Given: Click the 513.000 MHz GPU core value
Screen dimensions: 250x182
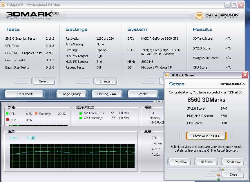Looking at the screenshot, I should pos(120,113).
